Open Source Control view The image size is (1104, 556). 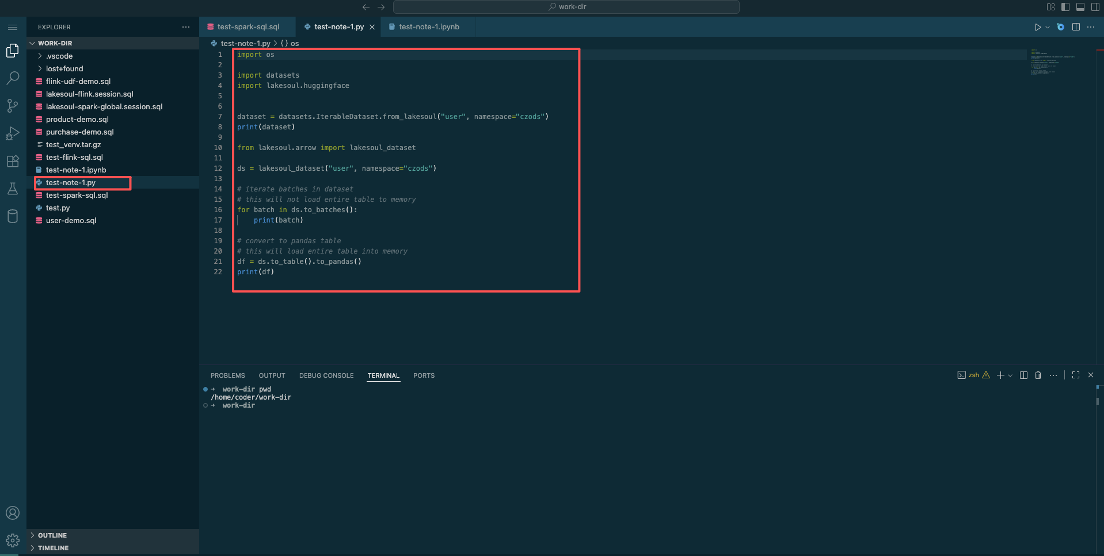13,106
